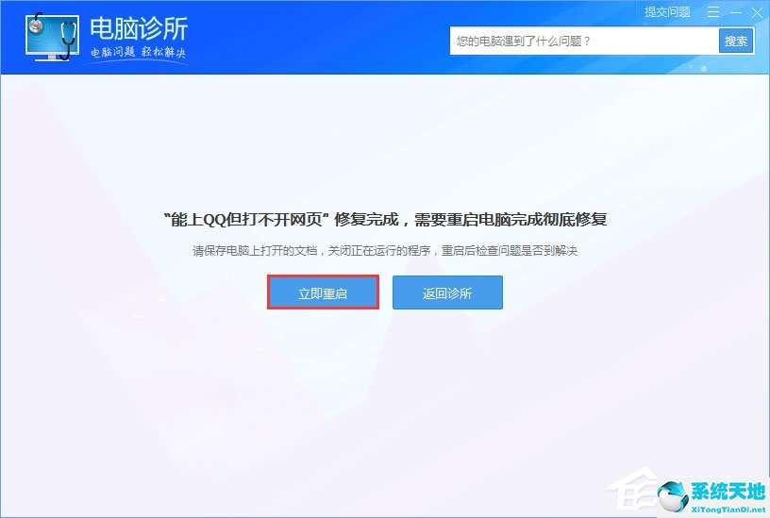
Task: Open the 提交问题 link
Action: point(667,11)
